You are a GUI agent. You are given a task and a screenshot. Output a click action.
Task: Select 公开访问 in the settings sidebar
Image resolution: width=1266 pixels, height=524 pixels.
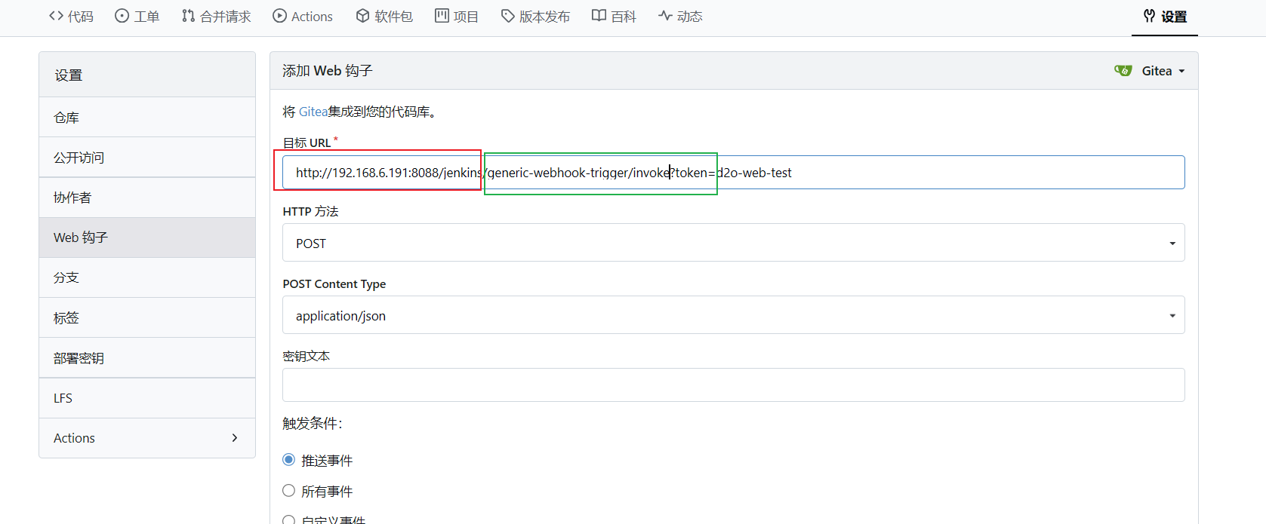[147, 158]
